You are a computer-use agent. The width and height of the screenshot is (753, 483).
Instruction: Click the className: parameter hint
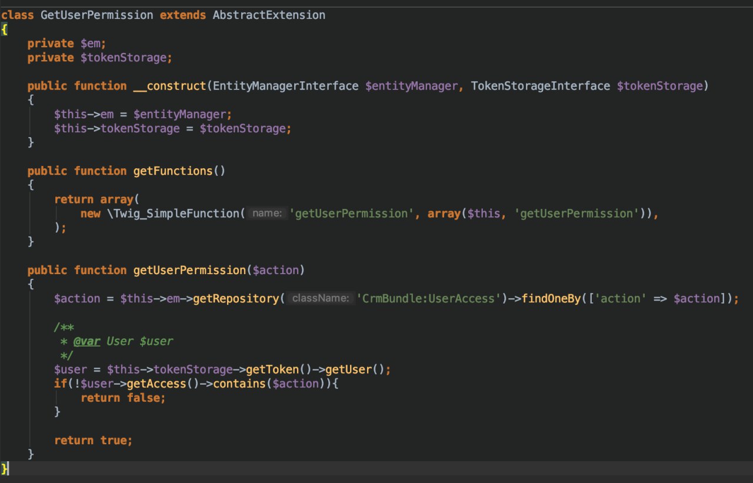320,298
